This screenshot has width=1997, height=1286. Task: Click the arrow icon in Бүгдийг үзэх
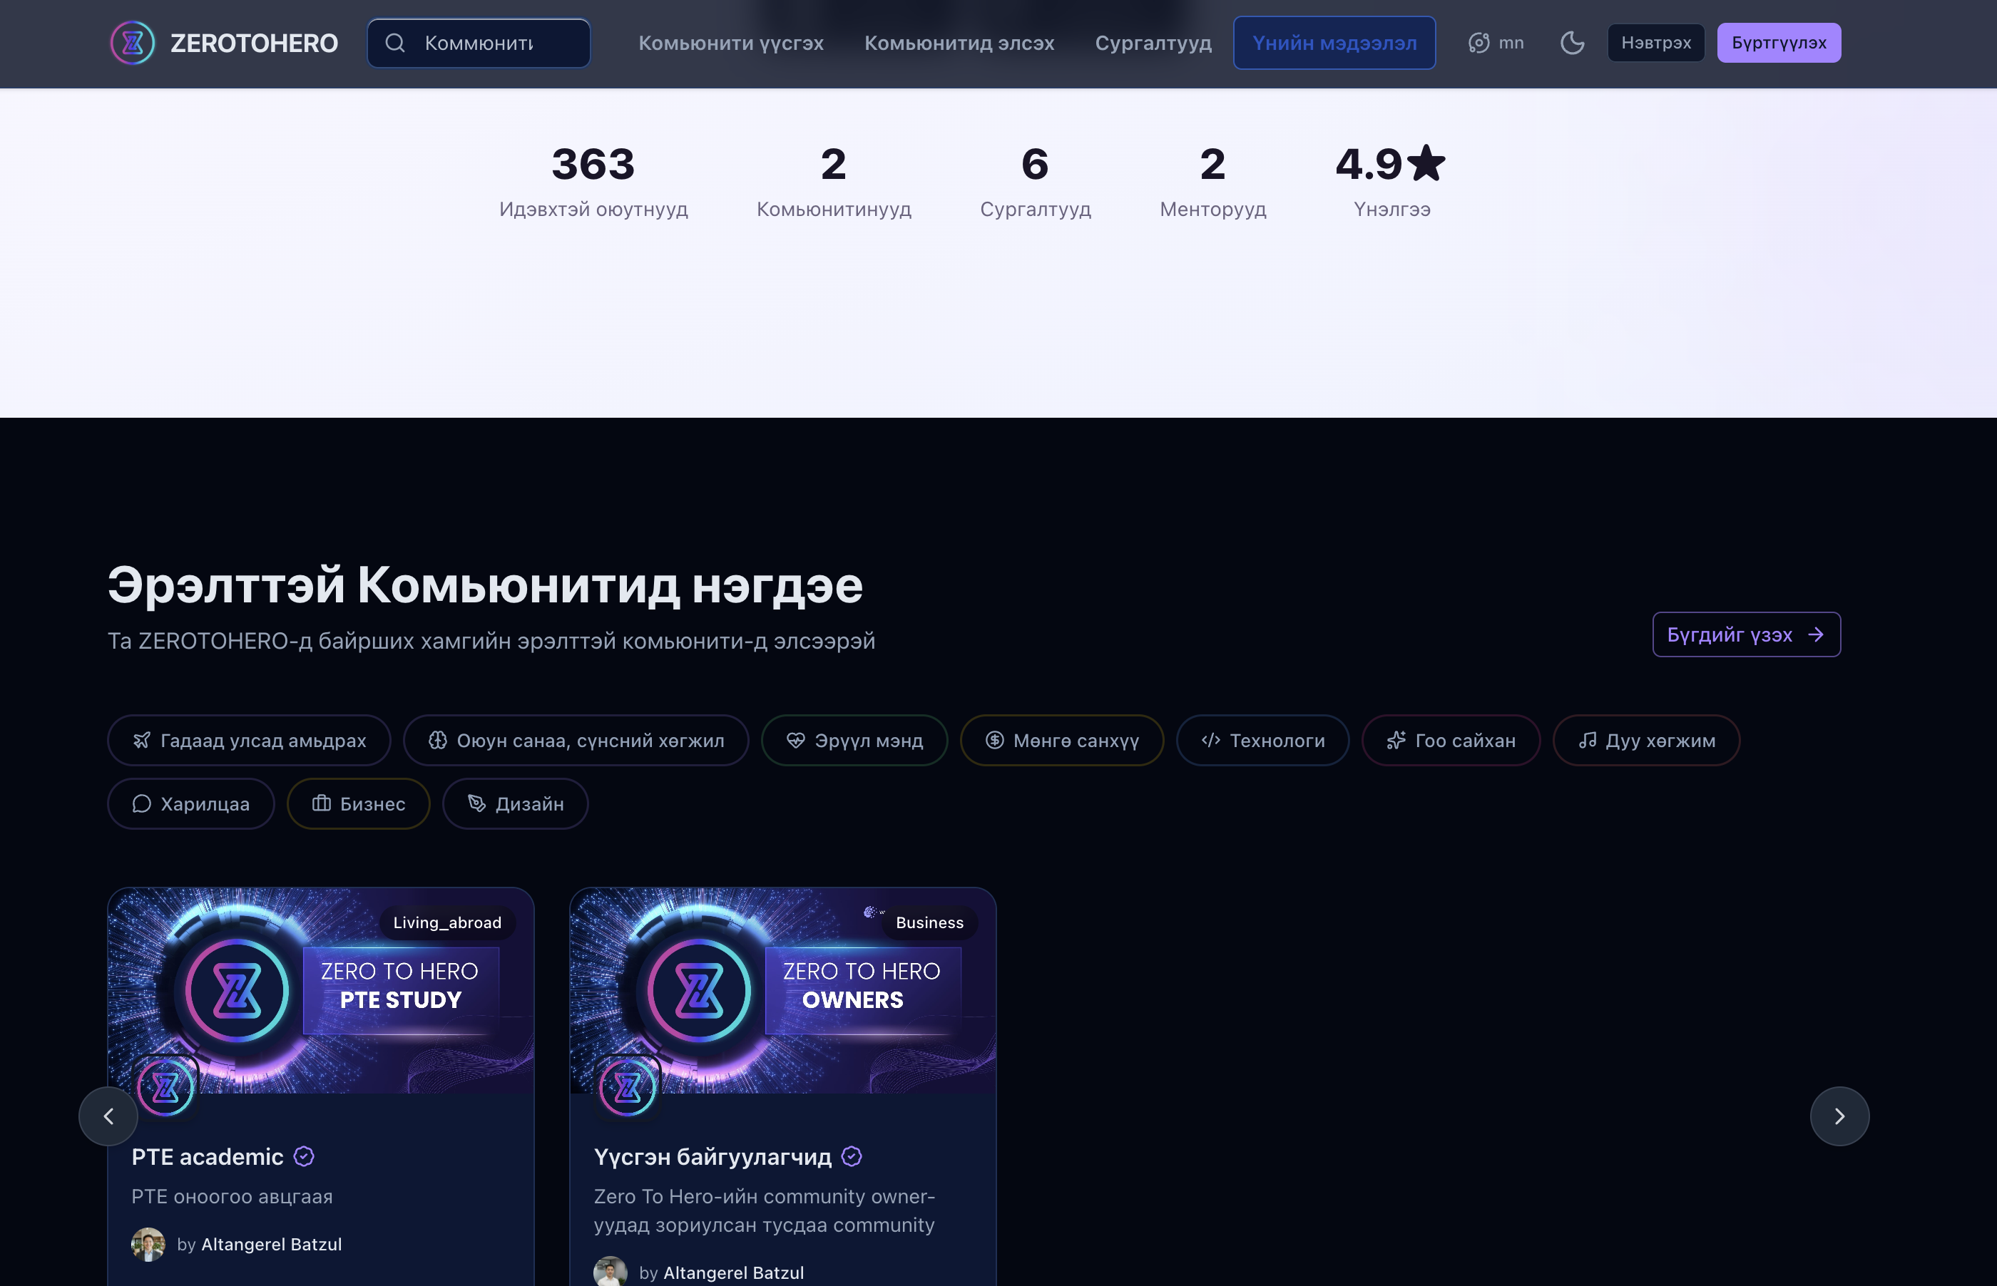(x=1816, y=634)
